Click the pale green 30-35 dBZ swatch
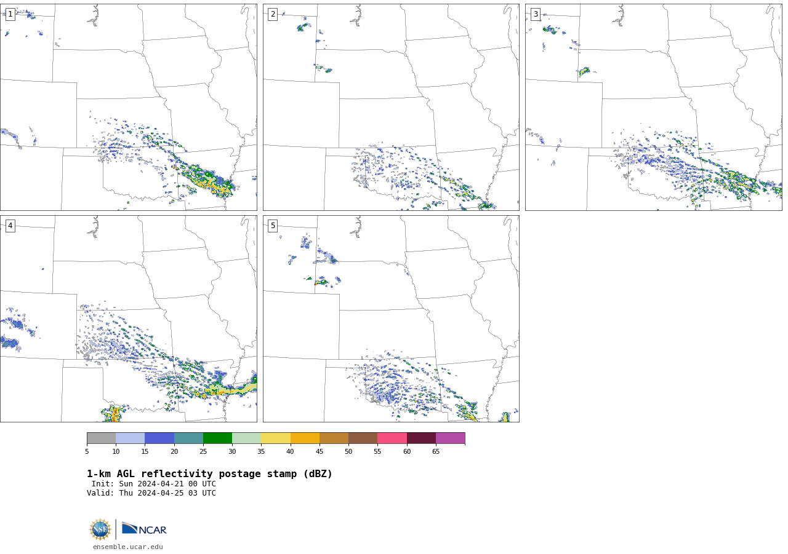 pos(246,438)
